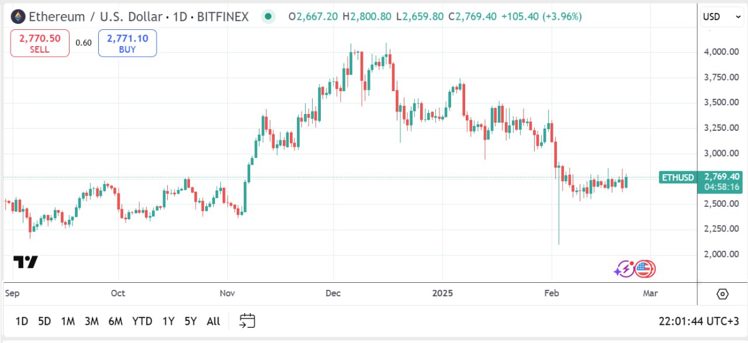Click the 3,000.00 level on price scale

[x=722, y=153]
